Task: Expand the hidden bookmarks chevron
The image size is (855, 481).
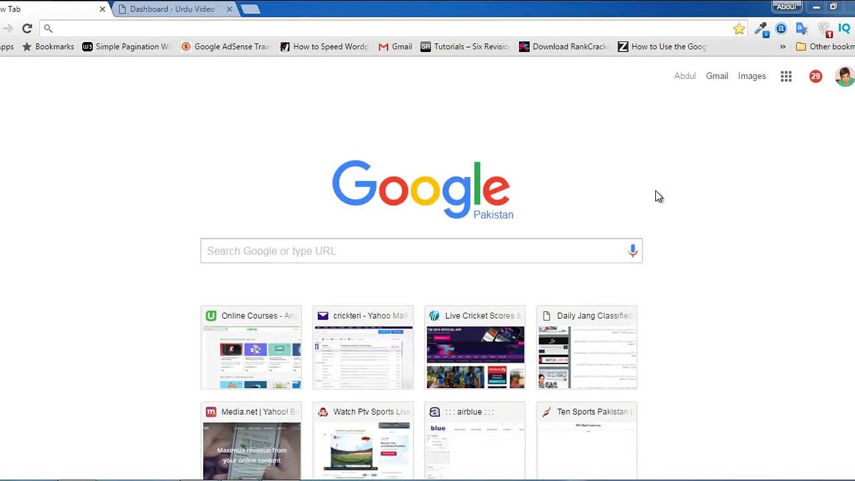Action: click(783, 47)
